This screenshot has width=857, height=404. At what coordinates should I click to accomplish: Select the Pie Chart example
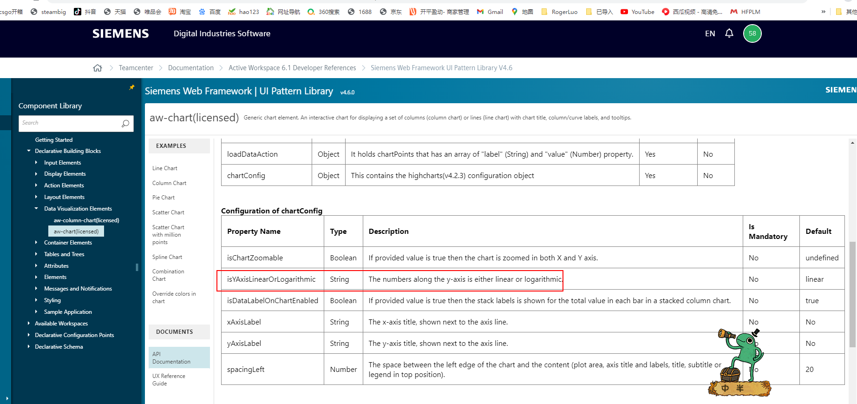click(164, 198)
